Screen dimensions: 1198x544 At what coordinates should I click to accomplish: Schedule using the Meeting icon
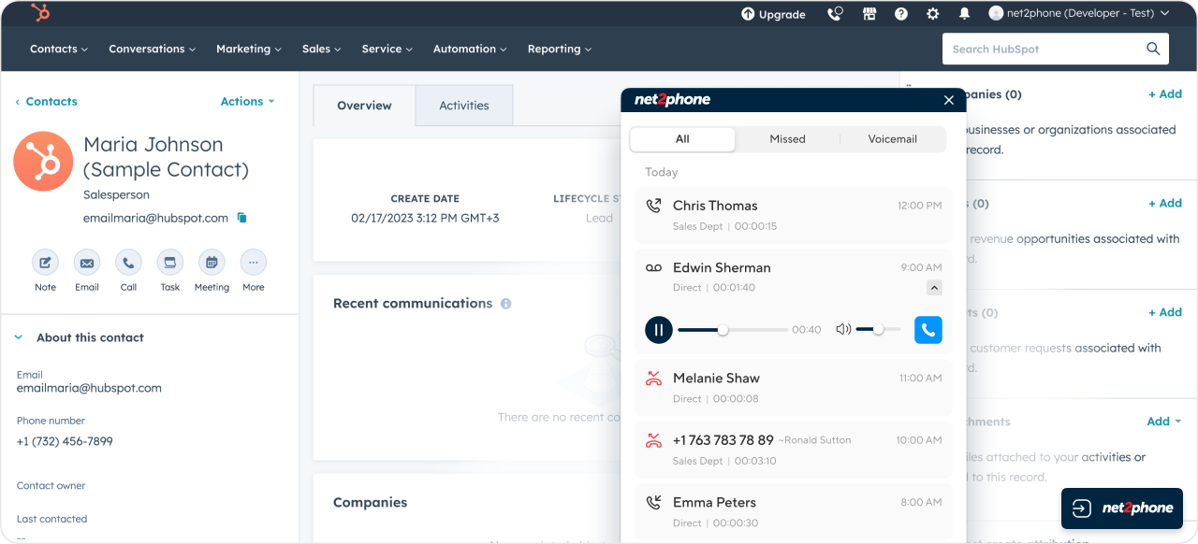tap(212, 263)
